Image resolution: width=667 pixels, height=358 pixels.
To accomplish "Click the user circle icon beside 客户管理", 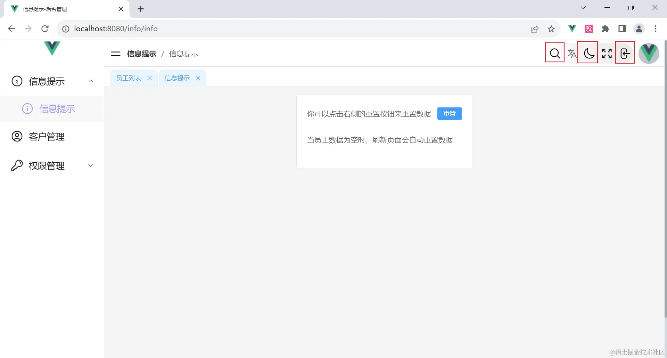I will coord(17,136).
